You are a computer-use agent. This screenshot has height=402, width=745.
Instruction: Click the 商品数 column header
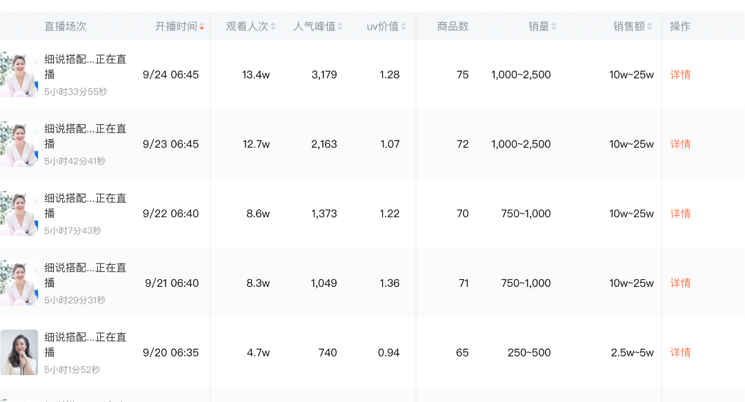click(x=453, y=27)
